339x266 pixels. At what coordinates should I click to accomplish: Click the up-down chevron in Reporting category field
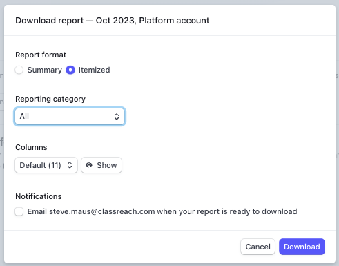117,117
